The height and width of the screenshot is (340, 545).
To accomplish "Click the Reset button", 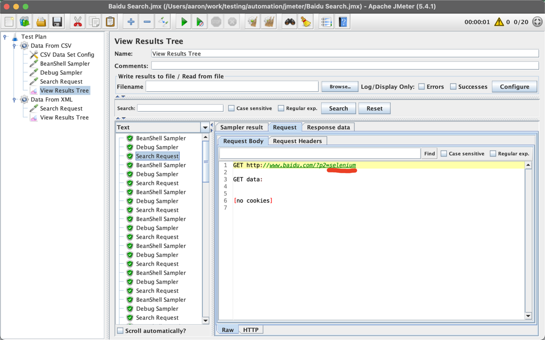I will coord(374,108).
